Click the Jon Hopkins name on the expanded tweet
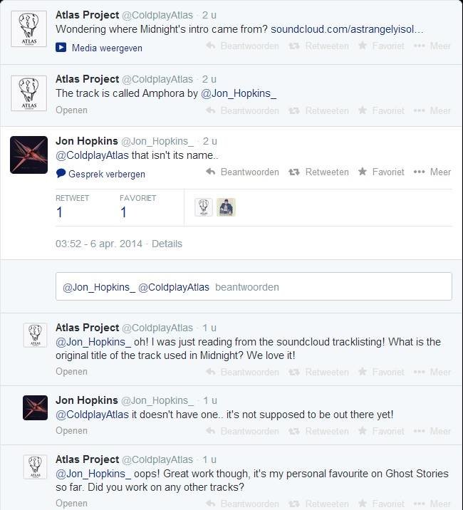 tap(87, 141)
